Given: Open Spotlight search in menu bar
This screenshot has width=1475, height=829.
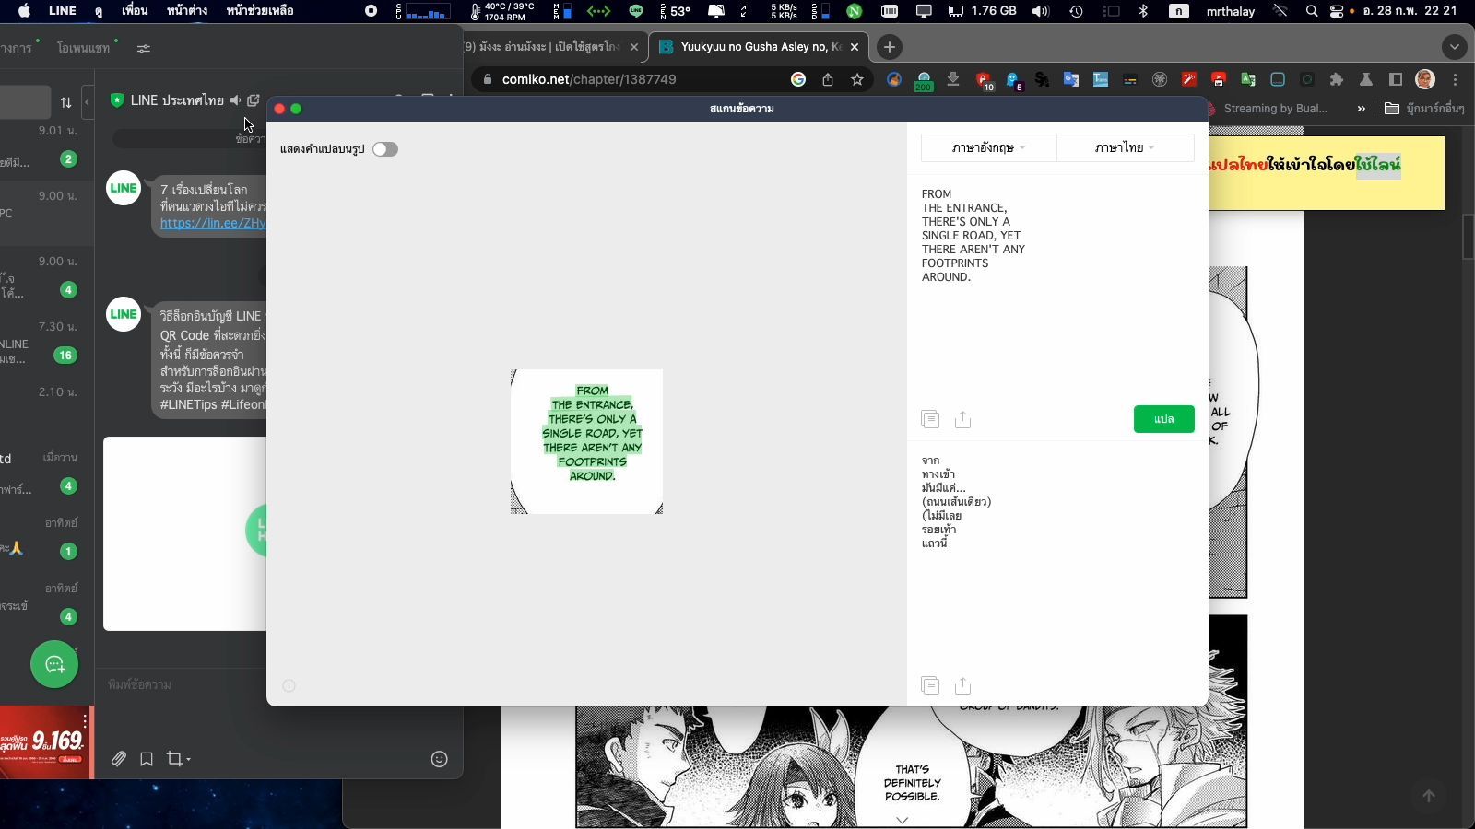Looking at the screenshot, I should (x=1312, y=11).
